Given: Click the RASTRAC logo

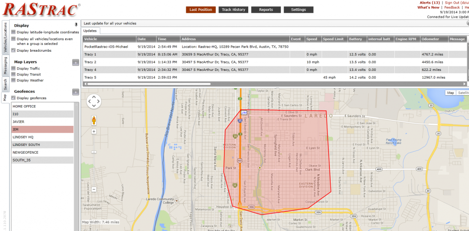Looking at the screenshot, I should (41, 10).
